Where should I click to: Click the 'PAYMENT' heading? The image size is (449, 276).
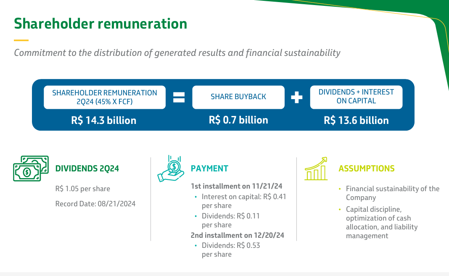pos(210,168)
